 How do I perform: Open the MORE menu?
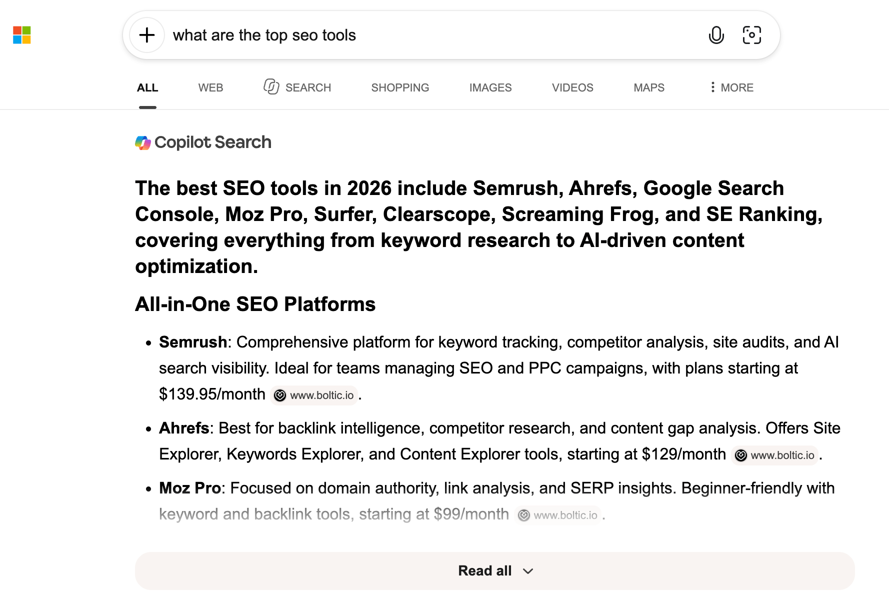click(731, 87)
